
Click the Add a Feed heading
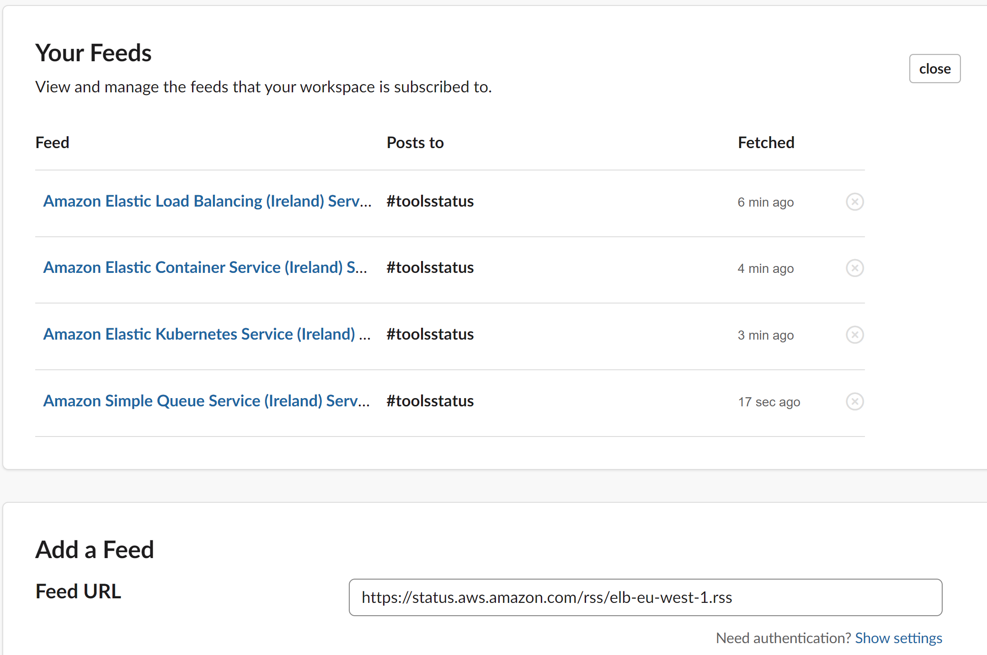click(x=95, y=549)
